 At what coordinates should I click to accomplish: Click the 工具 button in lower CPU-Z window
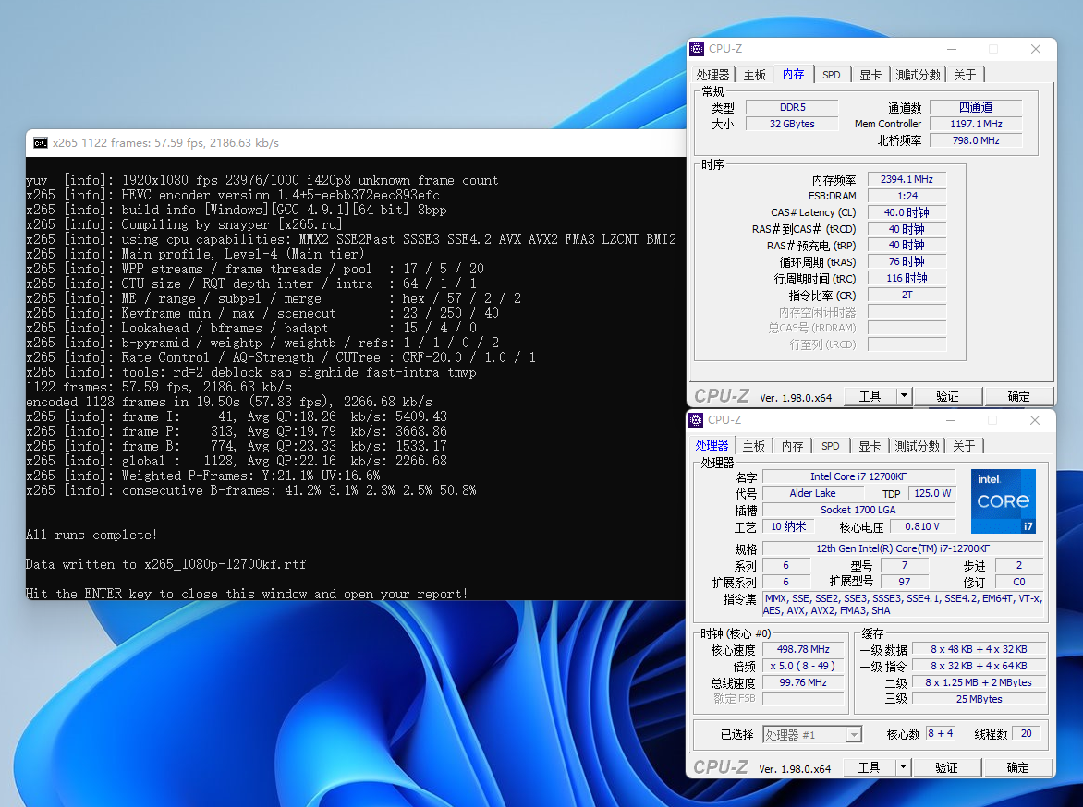point(870,767)
